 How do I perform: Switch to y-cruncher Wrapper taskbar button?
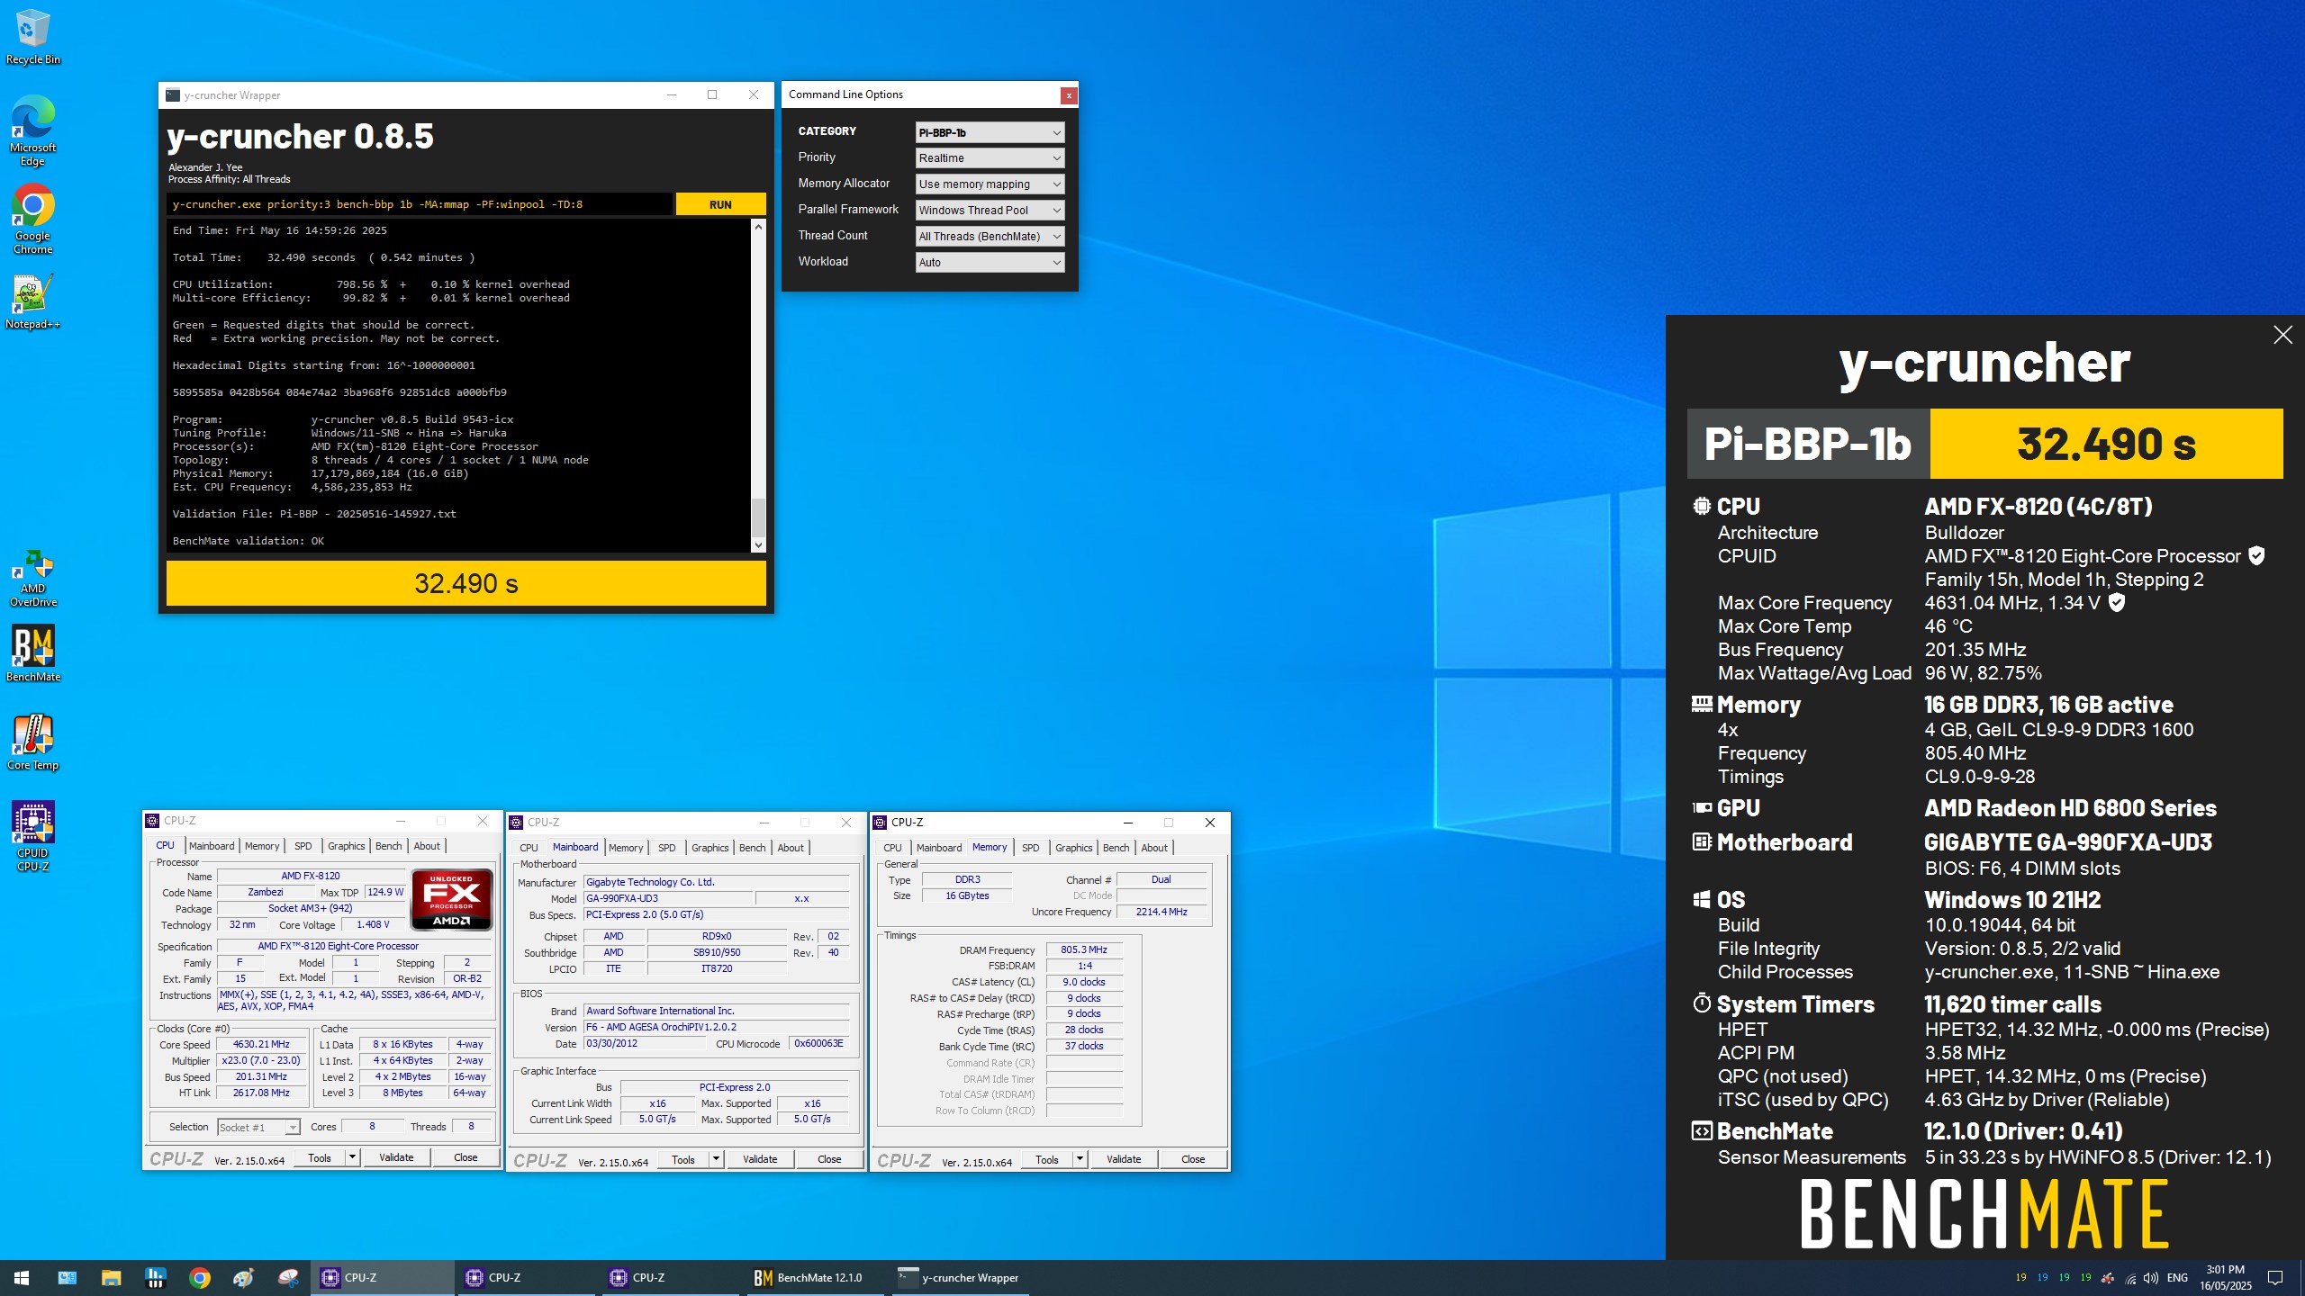tap(960, 1277)
